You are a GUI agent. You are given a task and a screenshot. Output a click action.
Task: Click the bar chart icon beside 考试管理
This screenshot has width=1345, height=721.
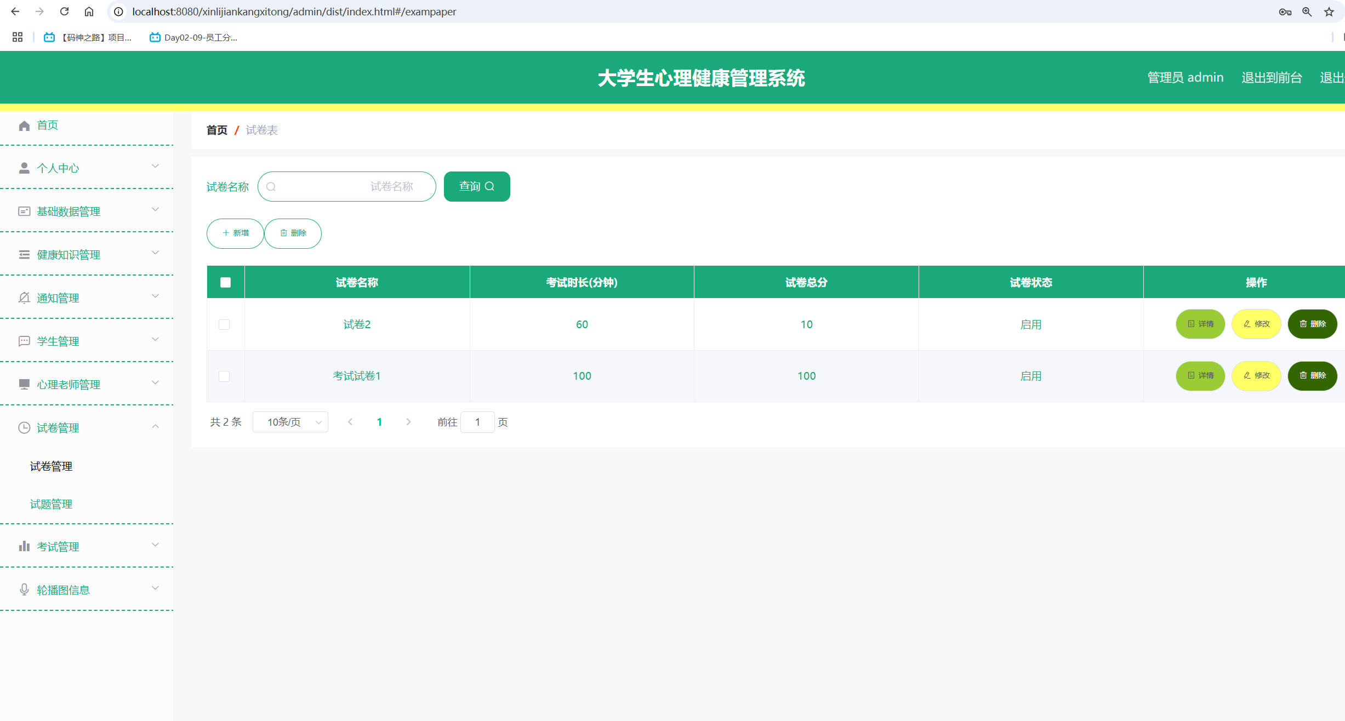click(x=24, y=546)
